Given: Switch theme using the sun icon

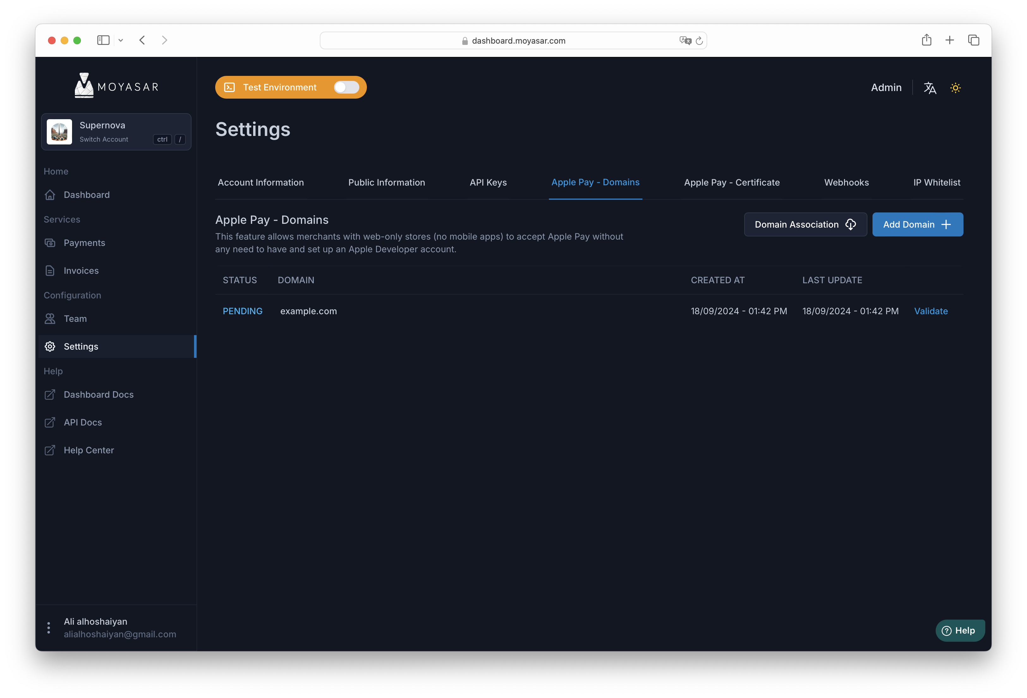Looking at the screenshot, I should click(955, 88).
